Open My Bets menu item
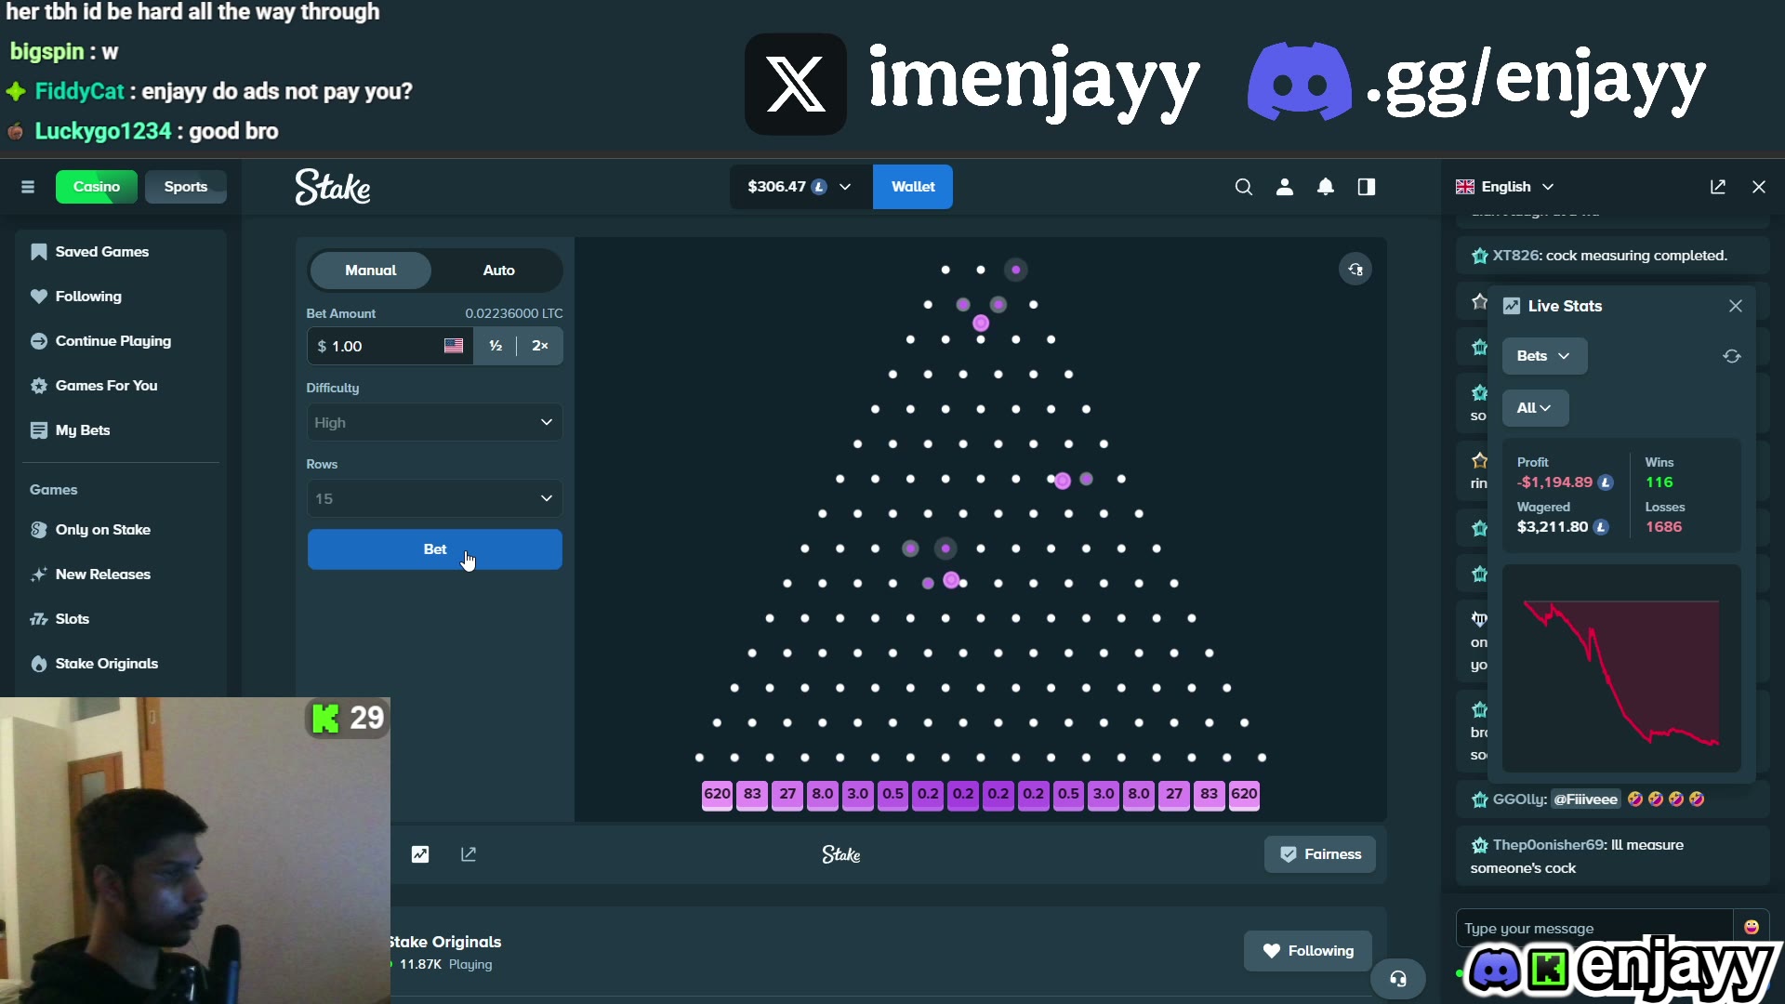Screen dimensions: 1785x1004 tap(120, 430)
